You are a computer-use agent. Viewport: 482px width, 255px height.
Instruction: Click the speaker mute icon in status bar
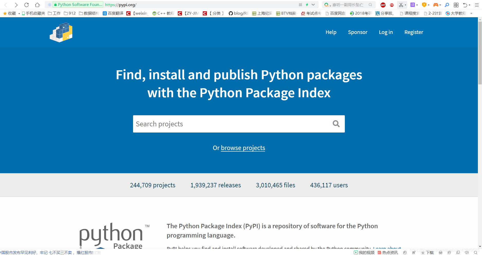467,252
